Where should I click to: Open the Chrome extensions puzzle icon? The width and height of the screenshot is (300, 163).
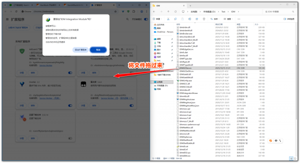134,11
